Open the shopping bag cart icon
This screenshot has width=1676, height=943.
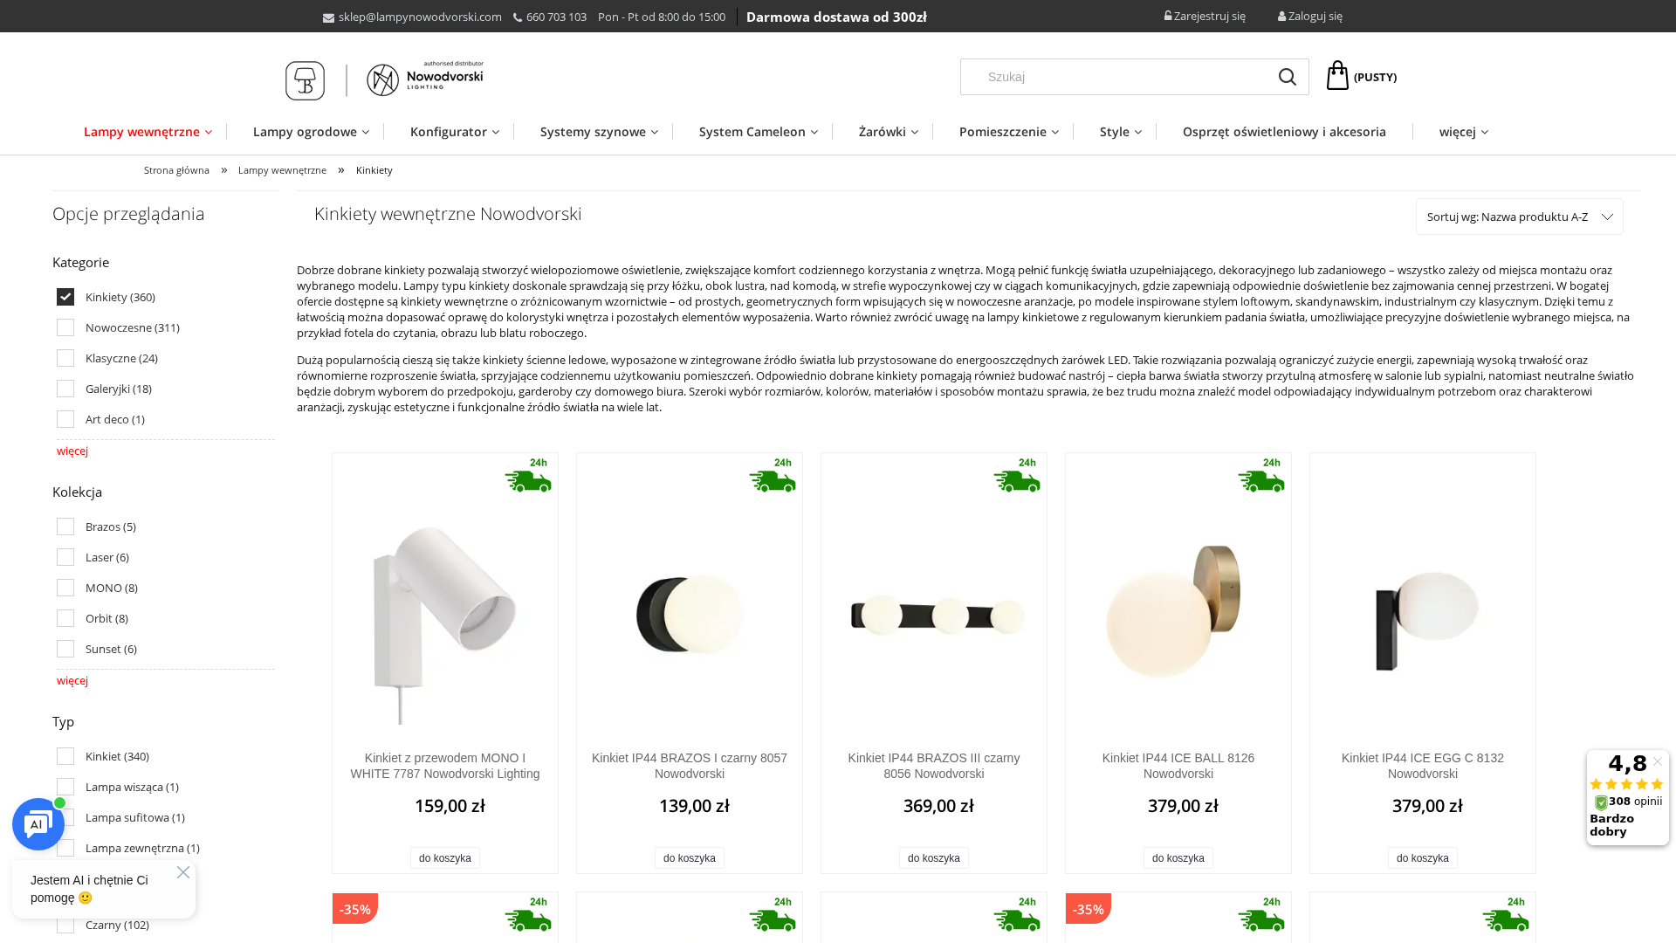(x=1337, y=76)
